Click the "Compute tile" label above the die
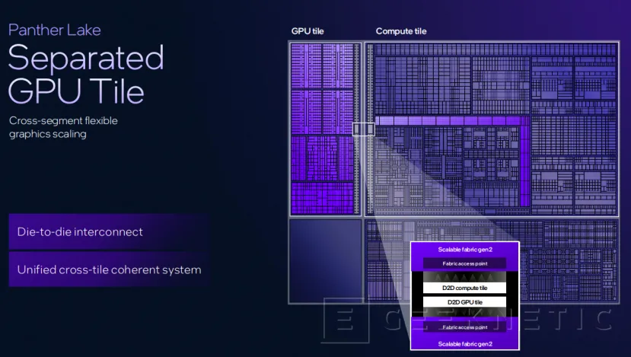This screenshot has height=357, width=631. click(x=401, y=31)
